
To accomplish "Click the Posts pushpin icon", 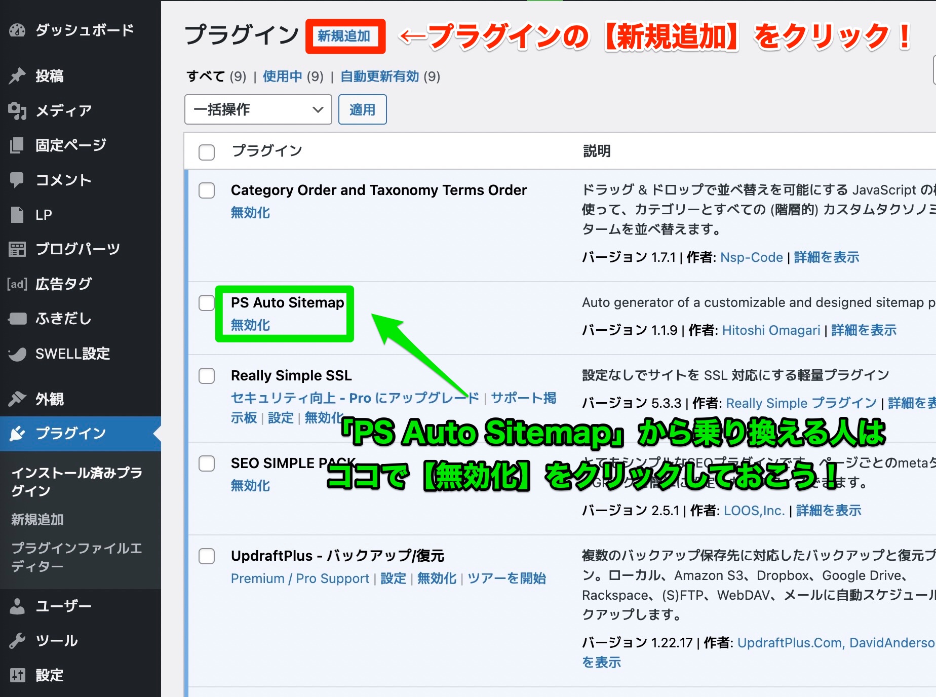I will pos(17,76).
